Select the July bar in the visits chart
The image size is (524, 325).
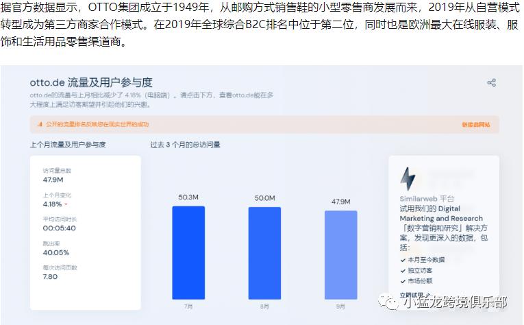188,253
